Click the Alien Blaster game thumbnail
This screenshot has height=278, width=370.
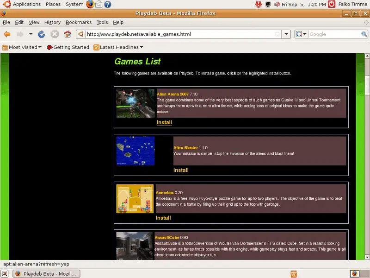pyautogui.click(x=136, y=151)
